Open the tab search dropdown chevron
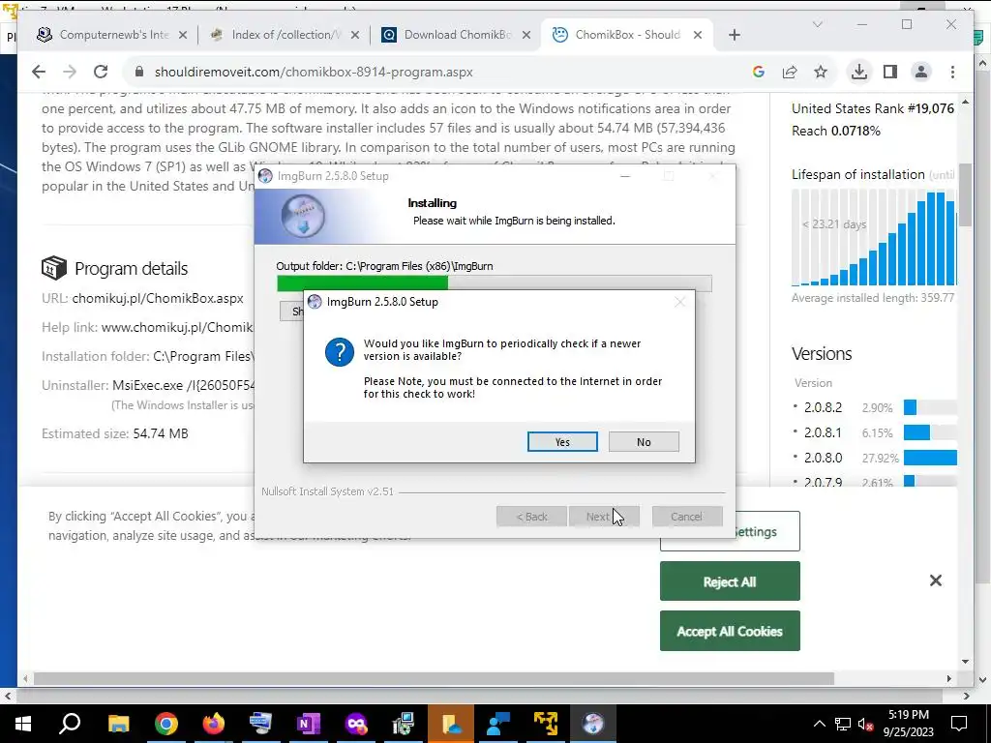 click(817, 24)
